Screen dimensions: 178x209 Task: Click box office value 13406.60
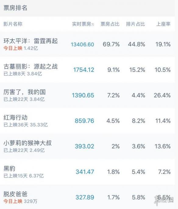[x=82, y=44]
